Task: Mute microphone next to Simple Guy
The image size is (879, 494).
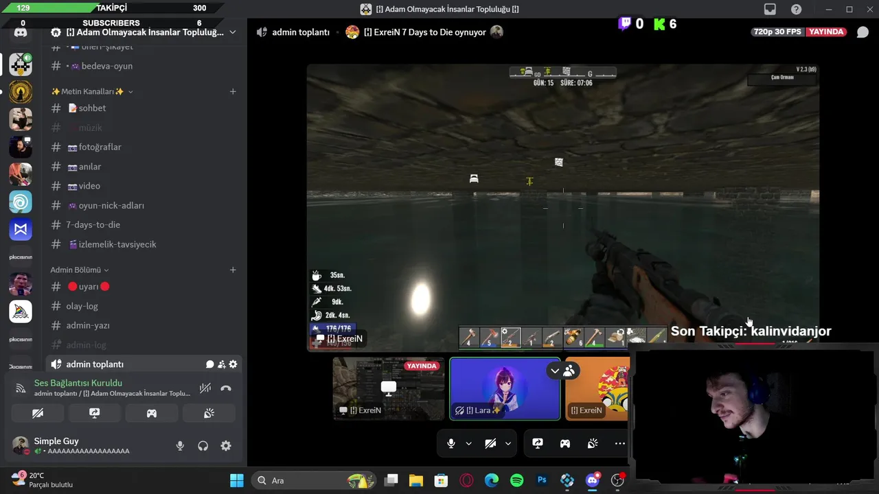Action: [180, 446]
